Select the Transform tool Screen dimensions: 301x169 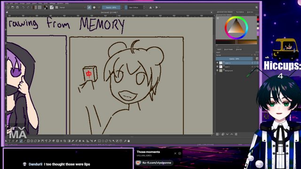click(57, 141)
